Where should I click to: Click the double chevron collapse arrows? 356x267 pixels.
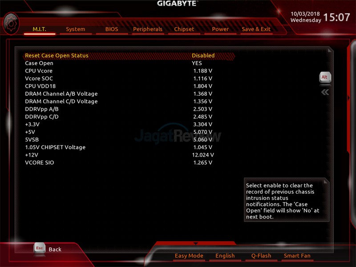[325, 92]
